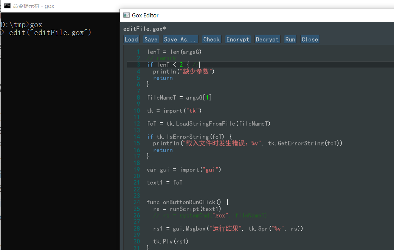Click the editFile.gox* file name label
The width and height of the screenshot is (394, 250).
point(144,29)
